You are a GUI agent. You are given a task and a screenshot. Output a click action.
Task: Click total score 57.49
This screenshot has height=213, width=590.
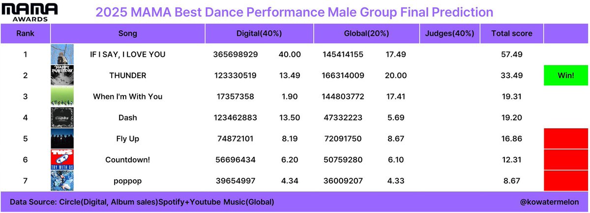[x=511, y=54]
